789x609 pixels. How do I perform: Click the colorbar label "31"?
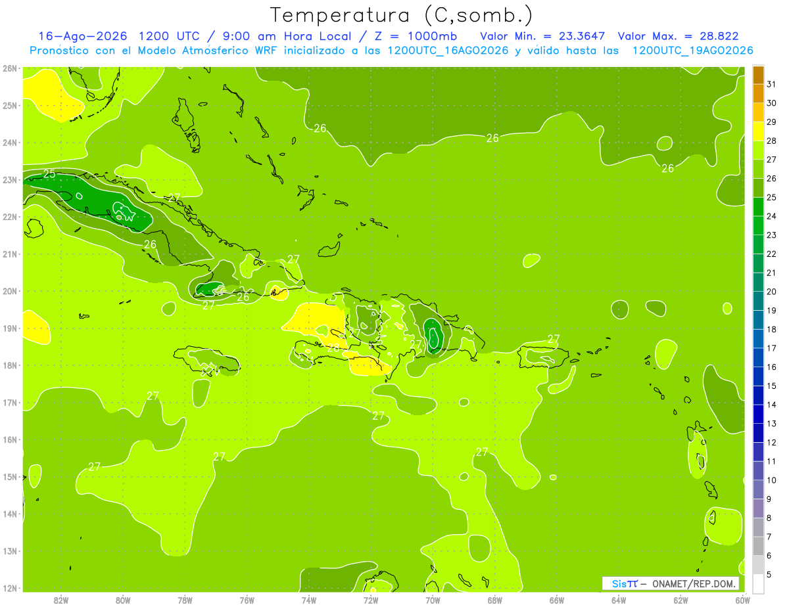click(771, 84)
